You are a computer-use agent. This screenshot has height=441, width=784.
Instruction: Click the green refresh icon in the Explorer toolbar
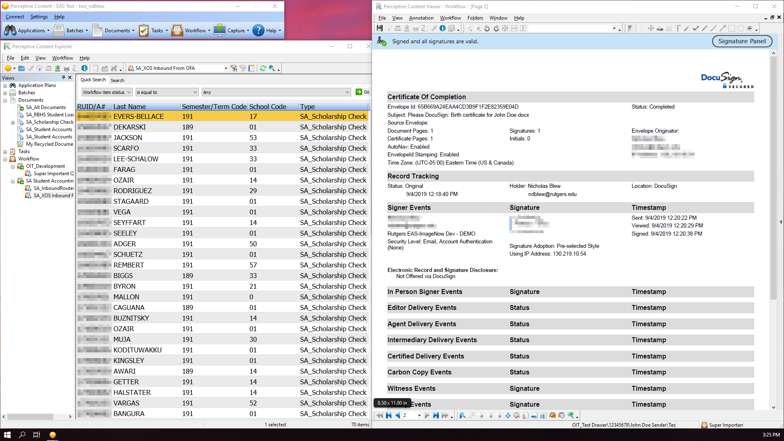pyautogui.click(x=263, y=68)
